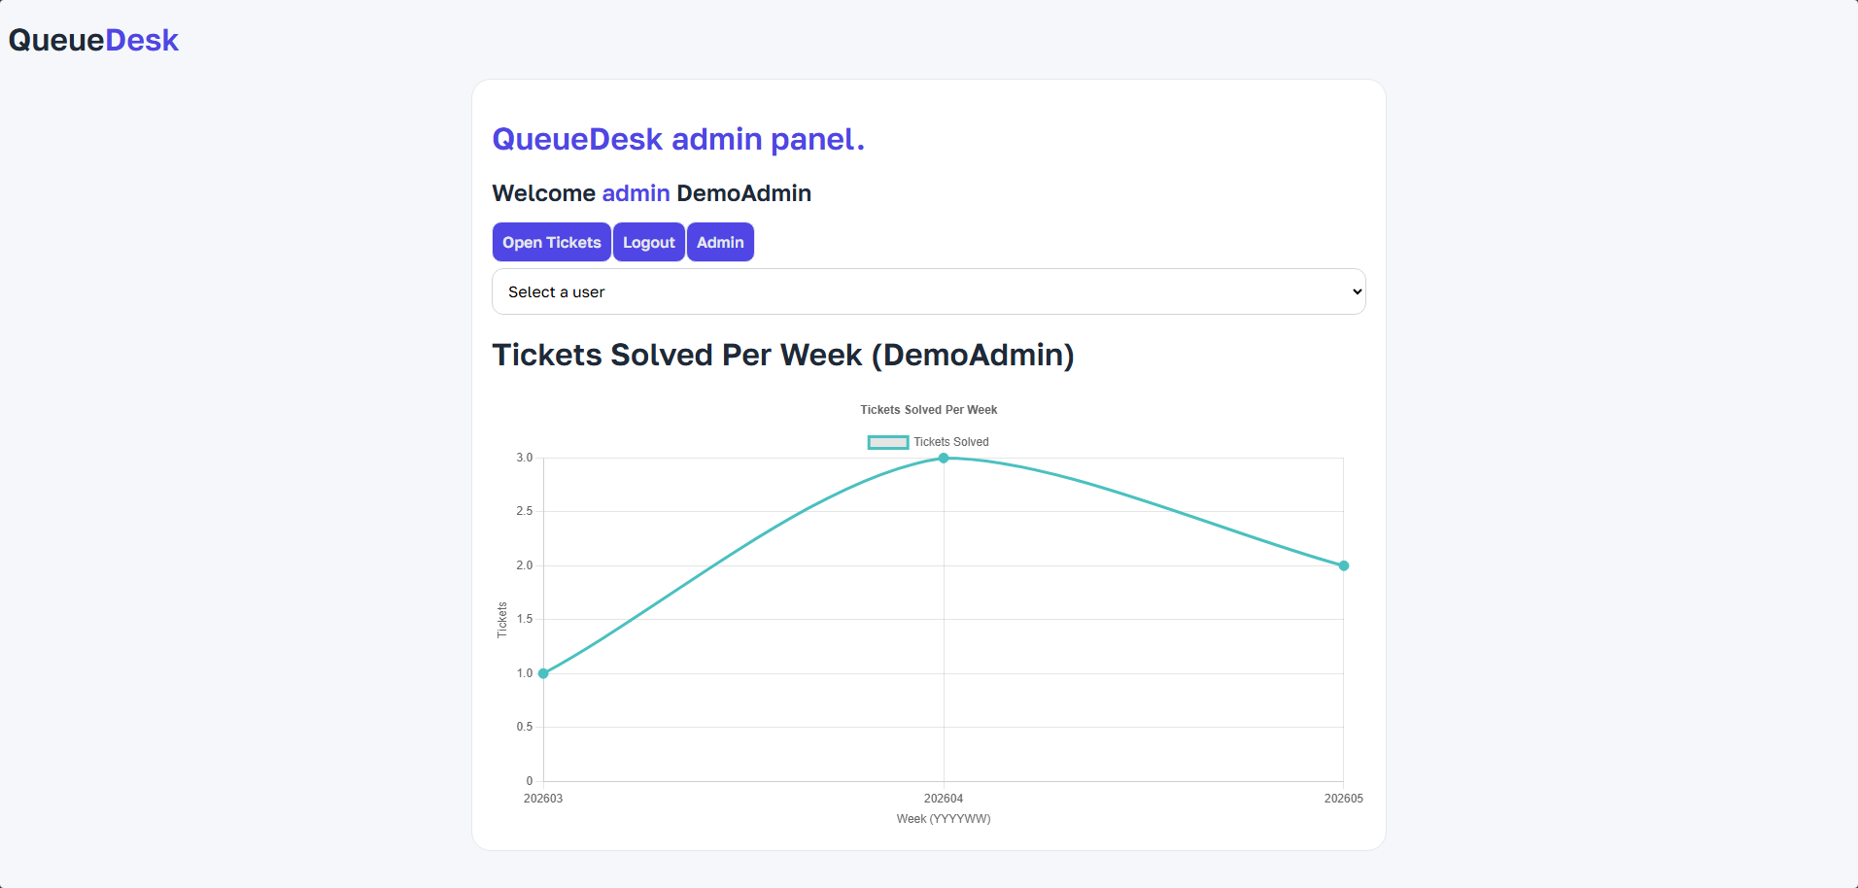This screenshot has height=888, width=1858.
Task: Click the small chart title above the legend
Action: pos(928,410)
